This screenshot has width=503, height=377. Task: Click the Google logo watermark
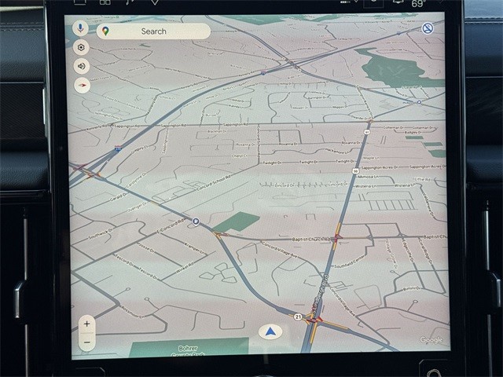click(x=431, y=340)
